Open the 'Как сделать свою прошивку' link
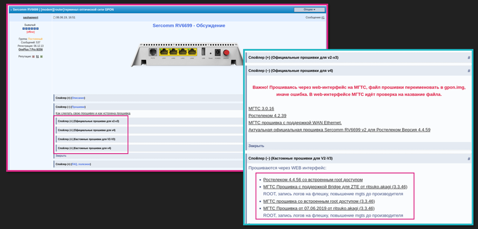Viewport: 478px width, 229px height. point(93,113)
